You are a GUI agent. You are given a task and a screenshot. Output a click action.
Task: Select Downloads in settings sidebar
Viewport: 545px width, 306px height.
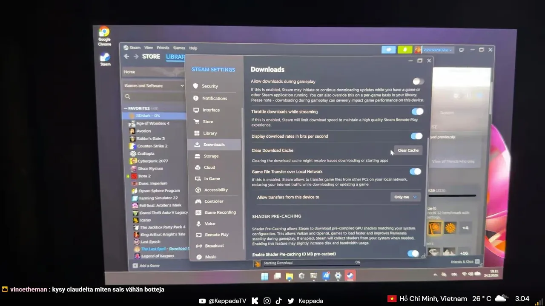click(214, 144)
